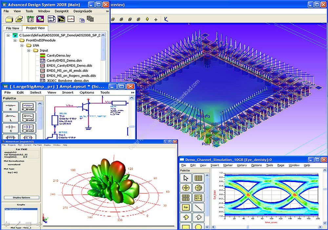Open the Marker menu in data display window
This screenshot has width=328, height=230.
228,165
